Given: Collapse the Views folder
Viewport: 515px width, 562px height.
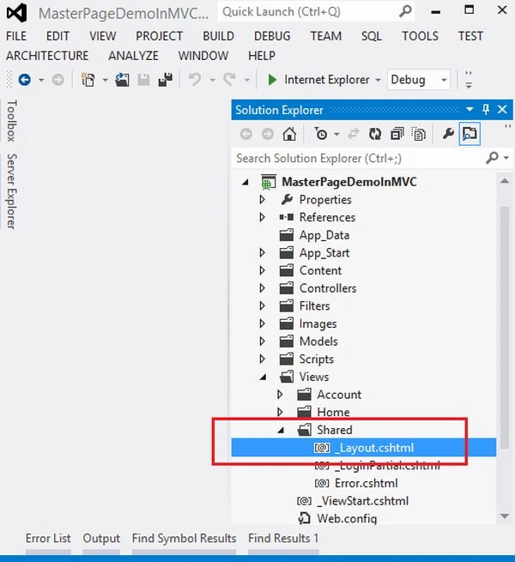Looking at the screenshot, I should pyautogui.click(x=264, y=377).
